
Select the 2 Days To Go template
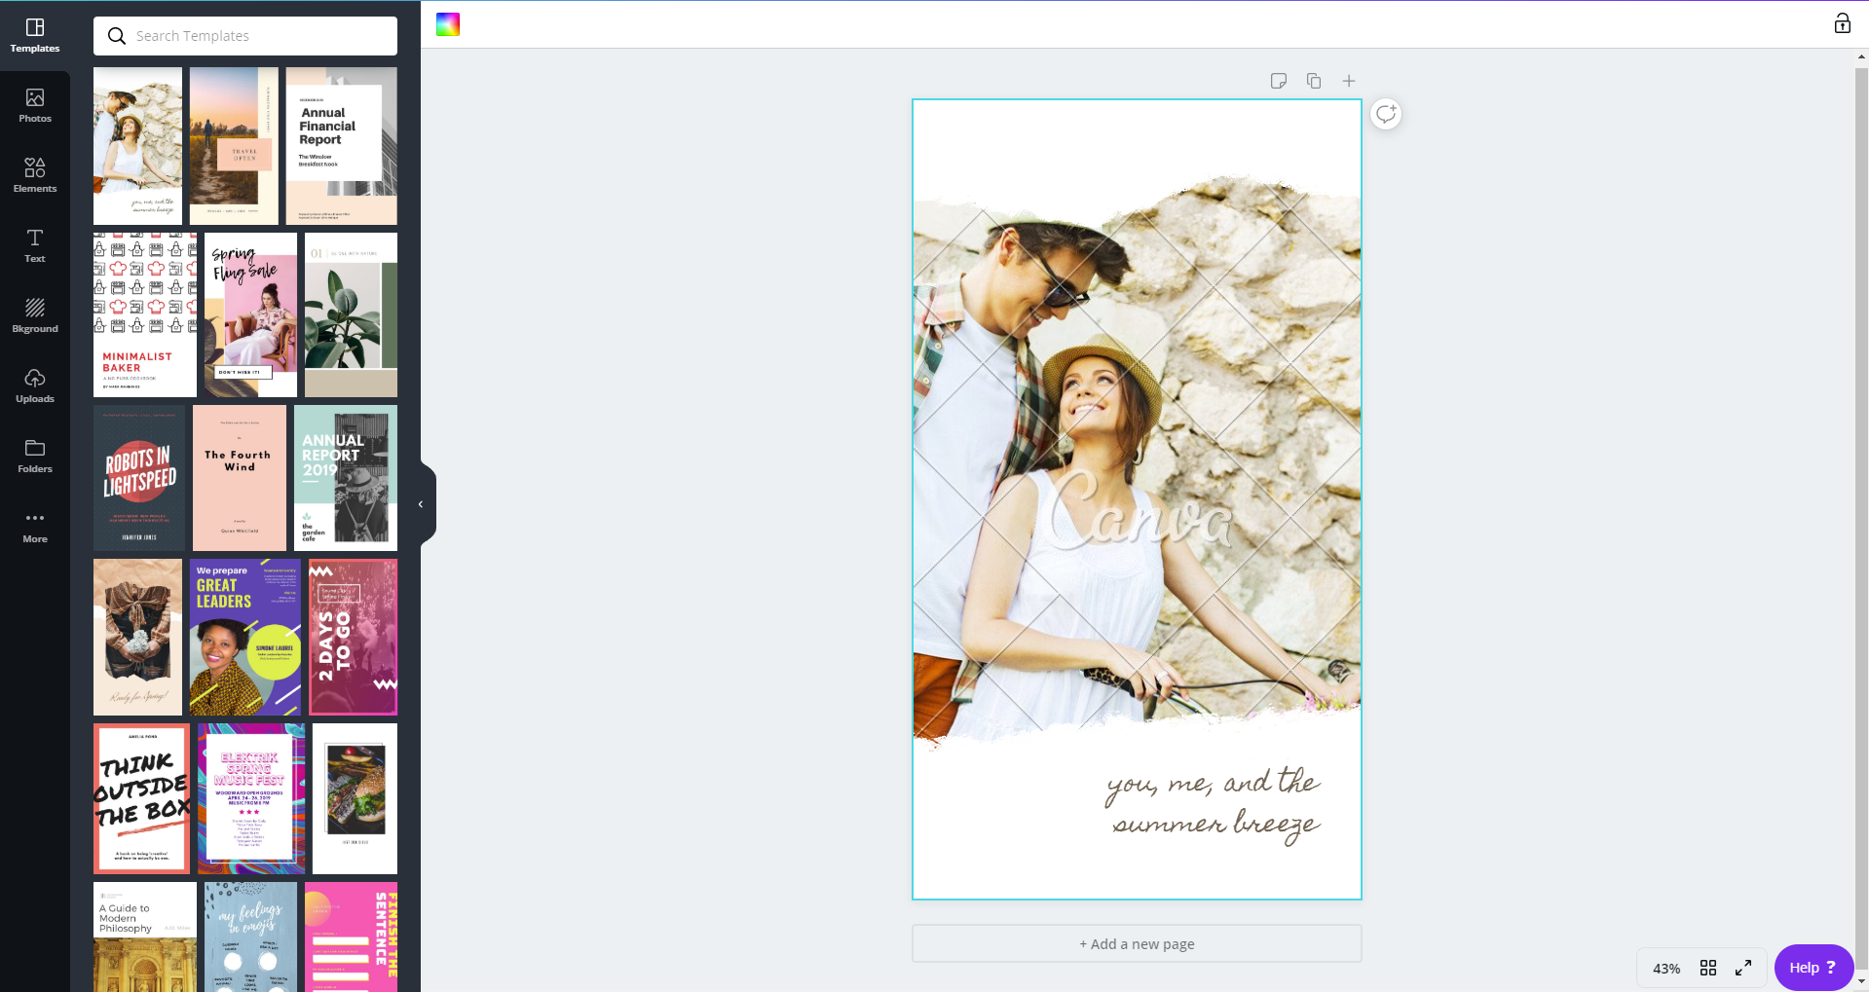(x=353, y=637)
